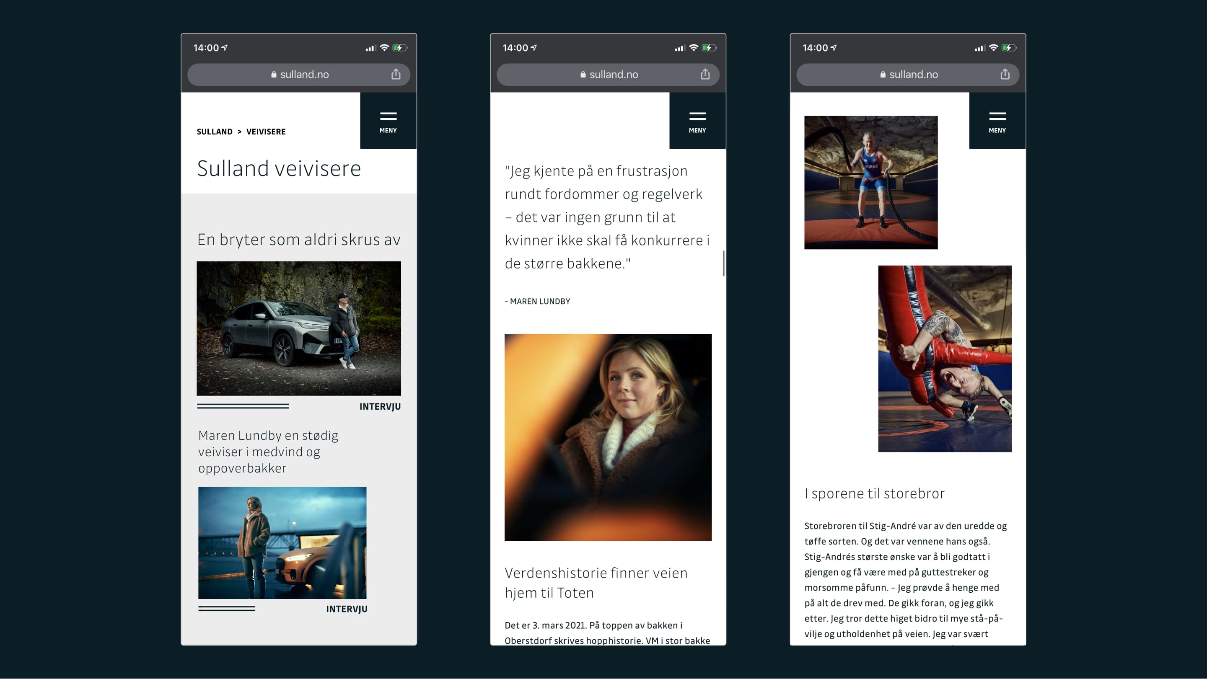
Task: Click paragraph starting 'Det er 3. mars 2021'
Action: click(x=607, y=633)
